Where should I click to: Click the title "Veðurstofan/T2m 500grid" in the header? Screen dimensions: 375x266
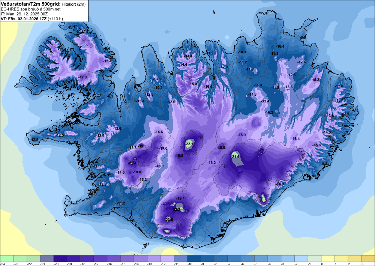click(x=31, y=4)
